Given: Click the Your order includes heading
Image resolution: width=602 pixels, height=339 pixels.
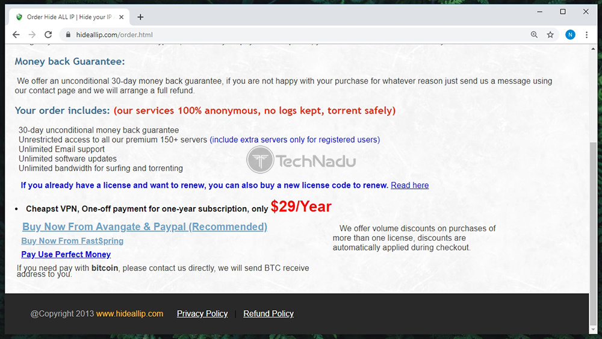Looking at the screenshot, I should [62, 111].
